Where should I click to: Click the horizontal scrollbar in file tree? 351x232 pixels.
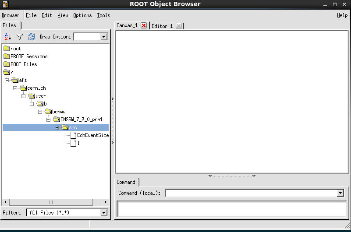coord(51,202)
